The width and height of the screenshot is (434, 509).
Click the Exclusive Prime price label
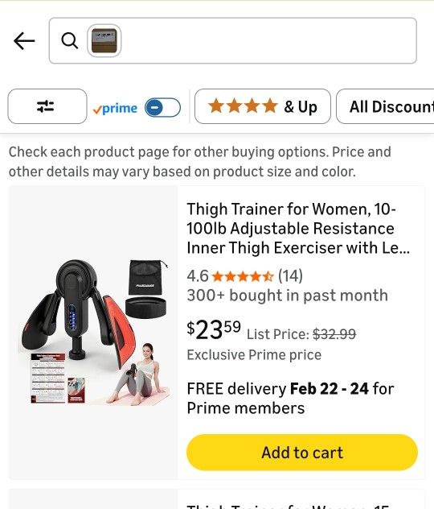254,355
